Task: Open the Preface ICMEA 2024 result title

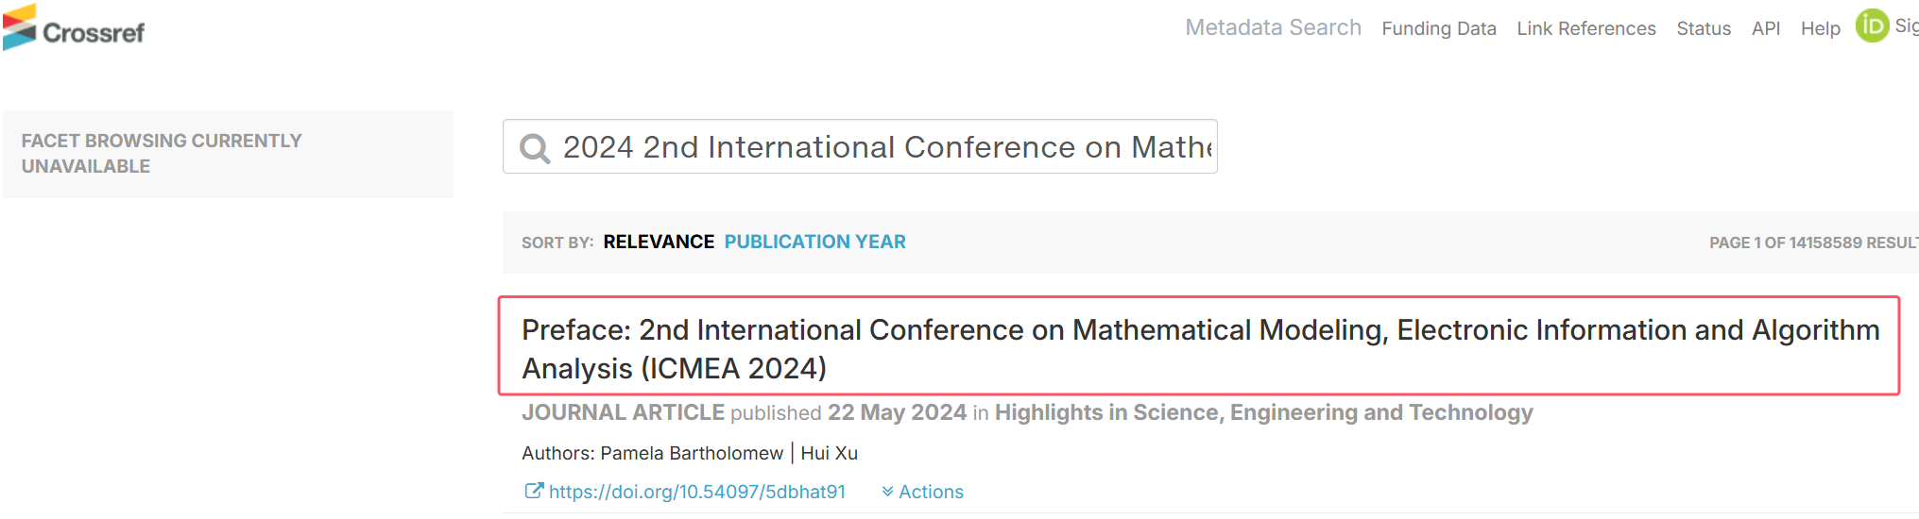Action: click(1200, 348)
